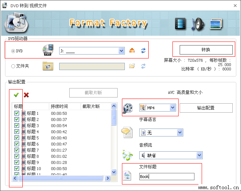241x191 pixels.
Task: Click the 输出配置 button
Action: click(x=206, y=108)
